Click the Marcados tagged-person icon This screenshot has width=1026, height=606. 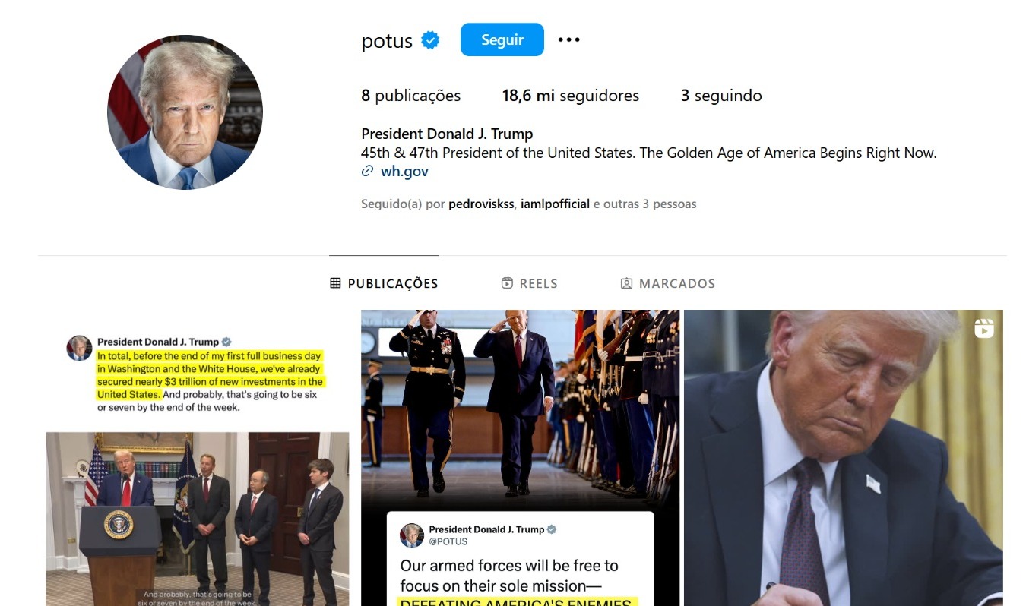coord(626,283)
